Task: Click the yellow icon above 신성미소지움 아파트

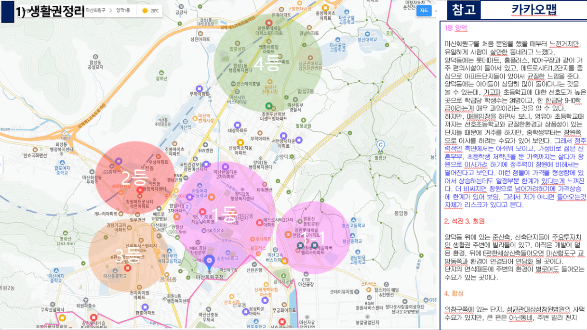Action: pos(240,142)
